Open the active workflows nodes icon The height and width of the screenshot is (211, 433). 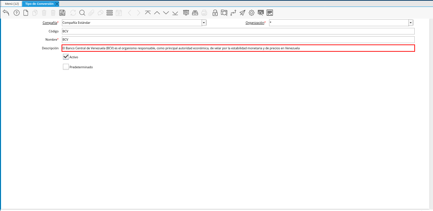[x=233, y=13]
